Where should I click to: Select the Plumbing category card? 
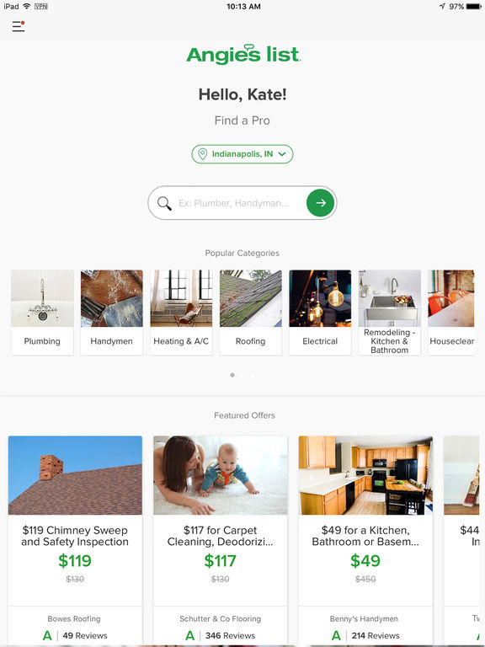pyautogui.click(x=42, y=313)
